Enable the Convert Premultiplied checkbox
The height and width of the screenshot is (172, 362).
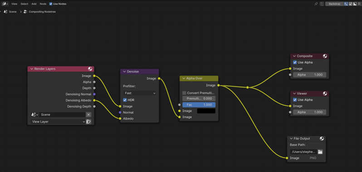click(184, 93)
